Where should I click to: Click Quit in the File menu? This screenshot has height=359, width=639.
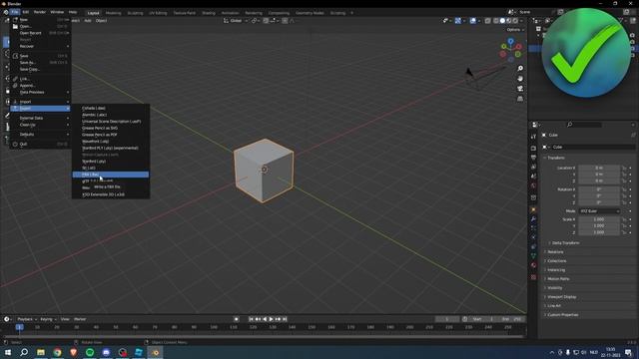40,144
